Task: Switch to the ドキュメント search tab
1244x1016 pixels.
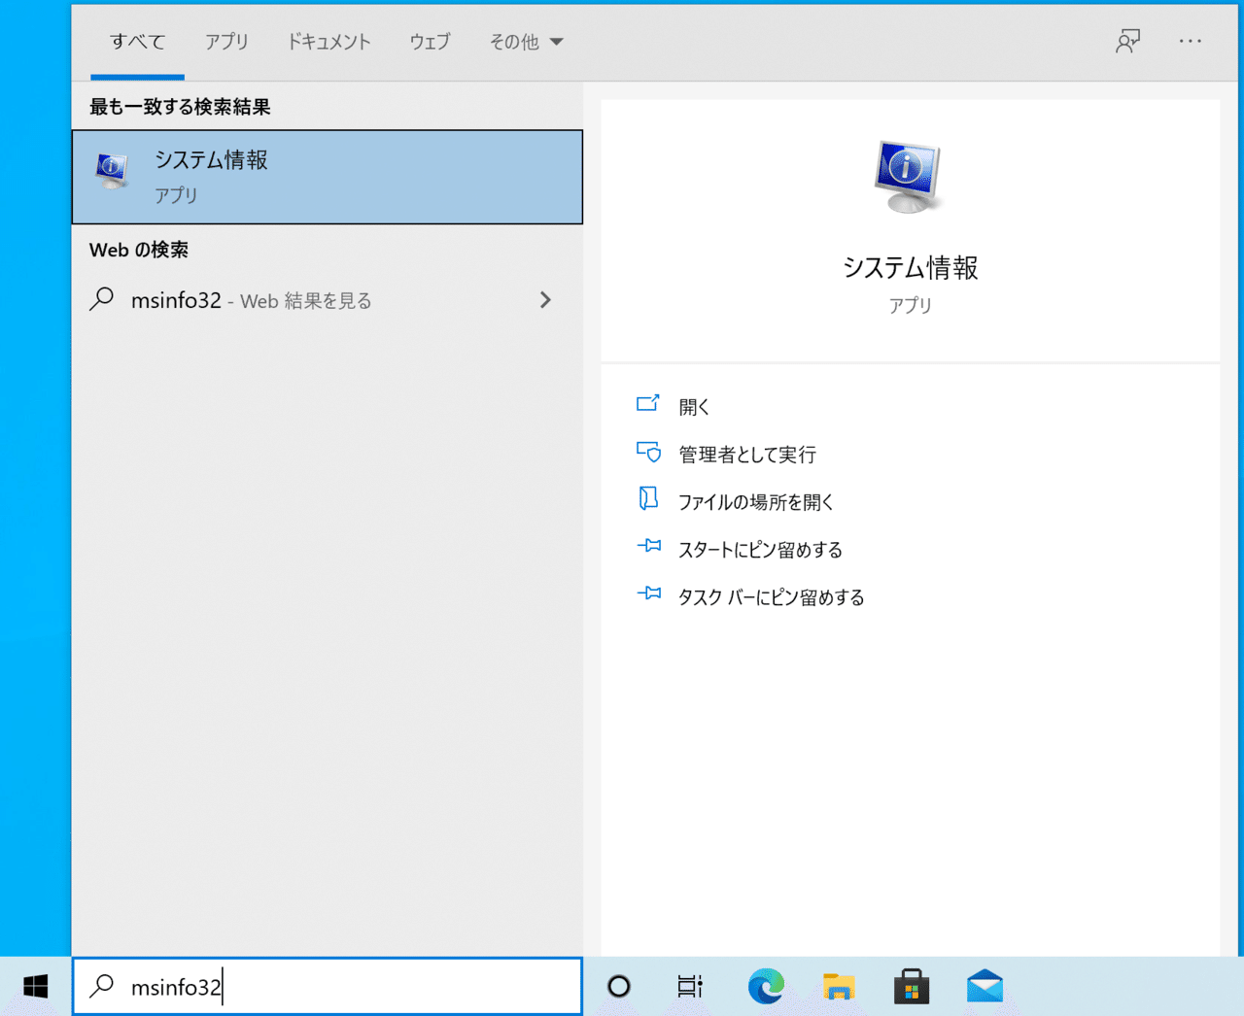Action: point(328,42)
